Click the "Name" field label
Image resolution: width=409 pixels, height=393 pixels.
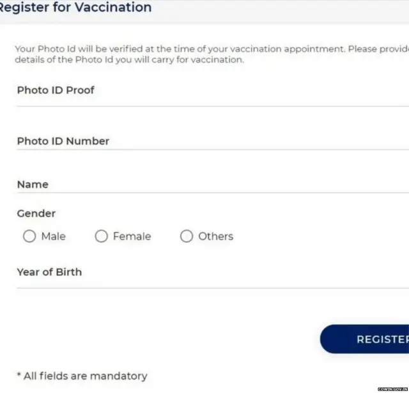[x=33, y=185]
